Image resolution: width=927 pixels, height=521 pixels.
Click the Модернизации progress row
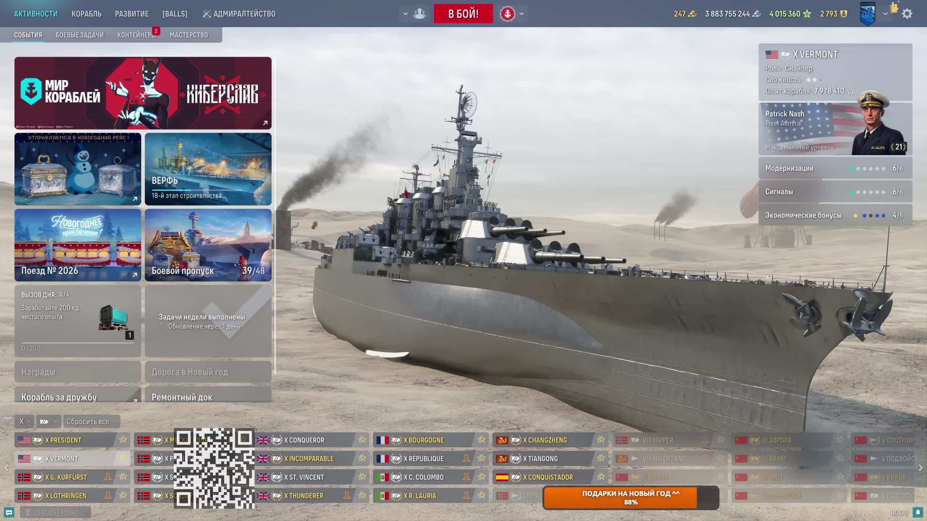click(835, 168)
